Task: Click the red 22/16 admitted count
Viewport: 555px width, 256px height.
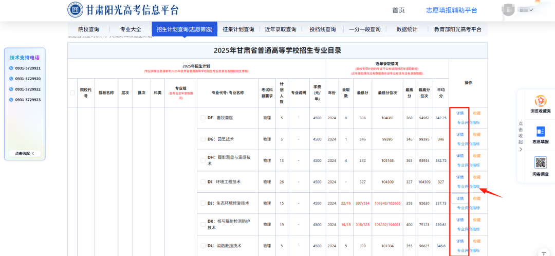Action: point(346,203)
